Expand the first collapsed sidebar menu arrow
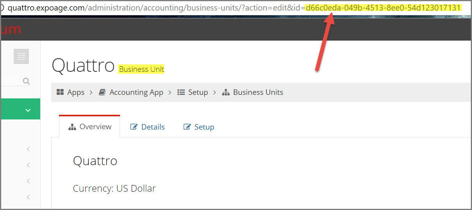This screenshot has height=210, width=472. (28, 149)
